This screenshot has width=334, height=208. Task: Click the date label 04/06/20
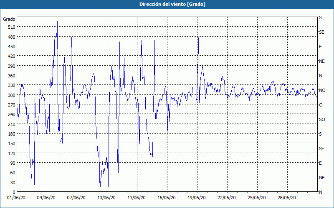pyautogui.click(x=46, y=198)
